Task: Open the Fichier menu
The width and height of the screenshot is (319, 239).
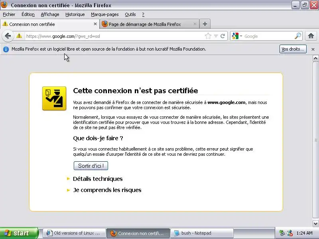Action: (x=9, y=14)
